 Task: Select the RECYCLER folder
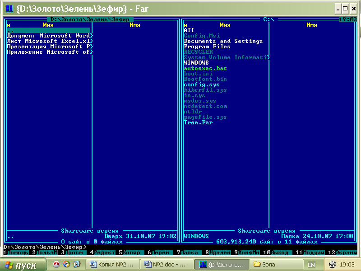[198, 52]
